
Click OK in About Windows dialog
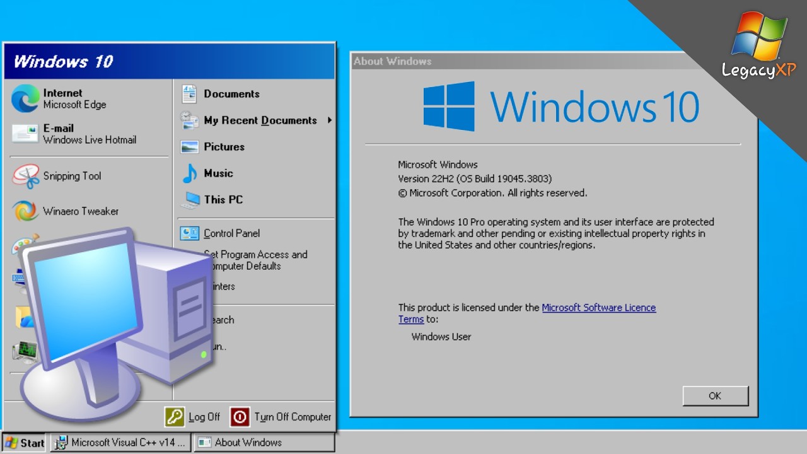[715, 396]
